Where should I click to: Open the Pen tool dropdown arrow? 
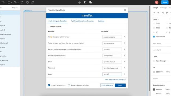point(18,2)
